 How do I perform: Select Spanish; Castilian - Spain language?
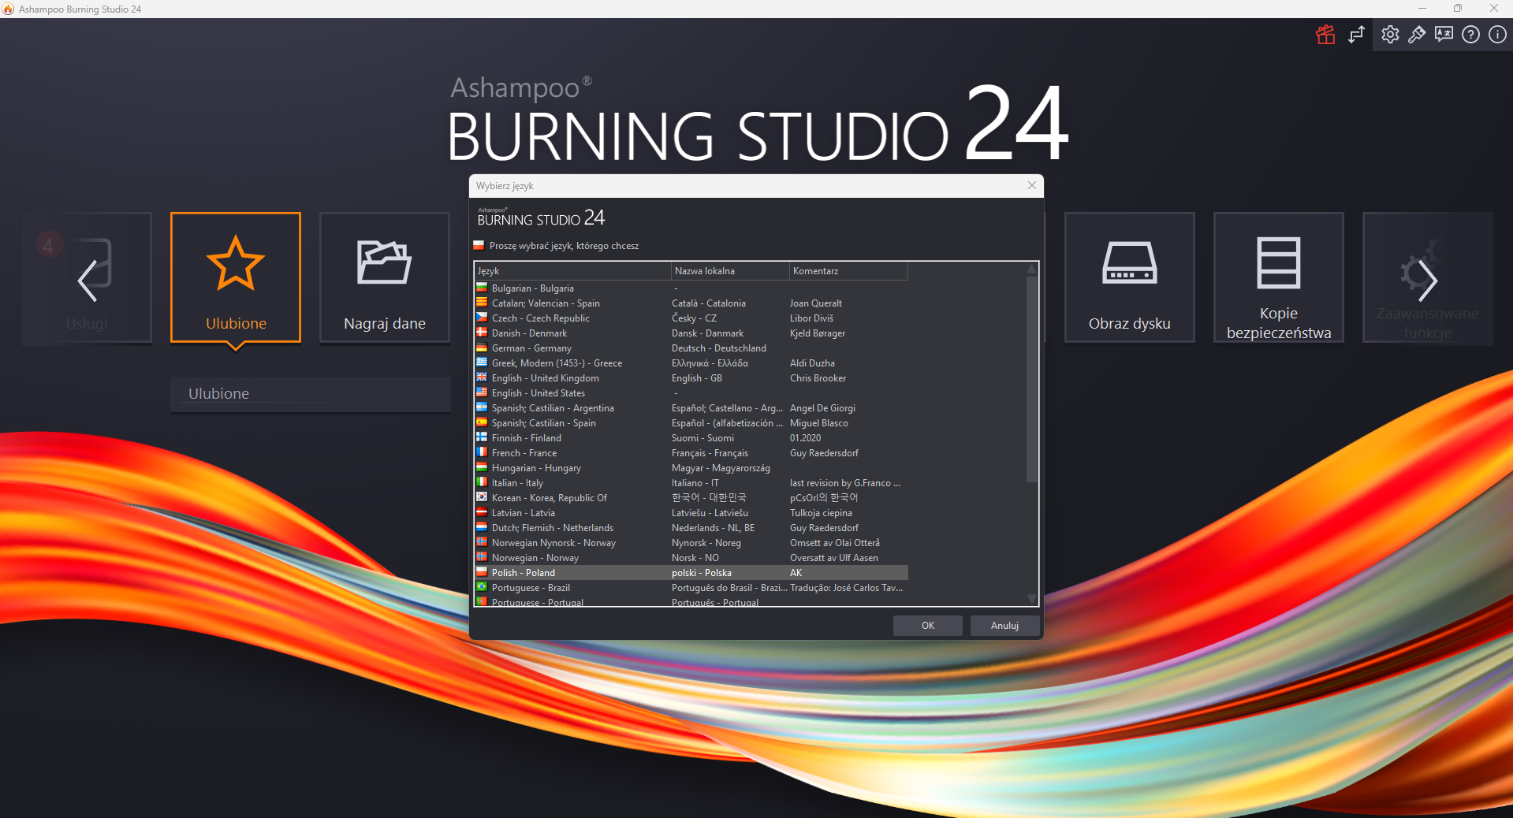click(691, 423)
